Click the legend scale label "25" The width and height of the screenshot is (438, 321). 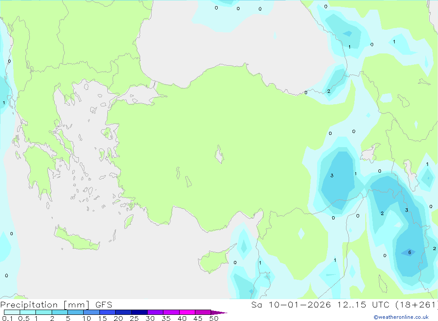(134, 318)
